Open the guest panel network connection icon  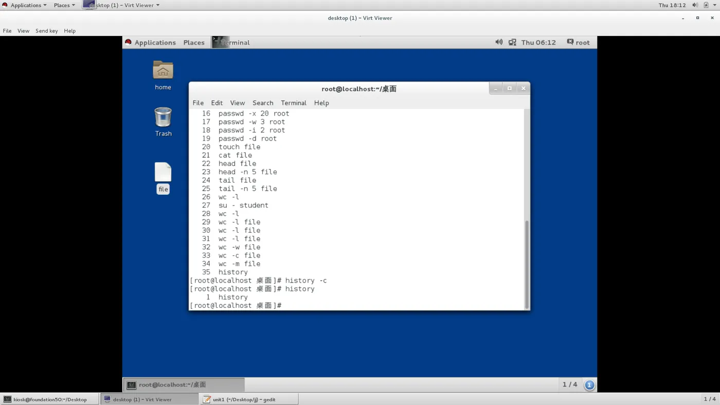click(512, 42)
